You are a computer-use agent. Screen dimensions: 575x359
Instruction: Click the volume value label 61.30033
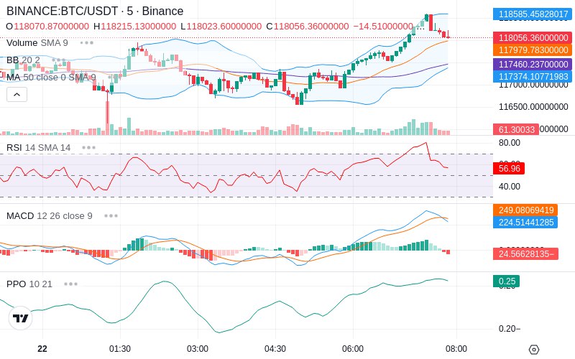point(516,129)
